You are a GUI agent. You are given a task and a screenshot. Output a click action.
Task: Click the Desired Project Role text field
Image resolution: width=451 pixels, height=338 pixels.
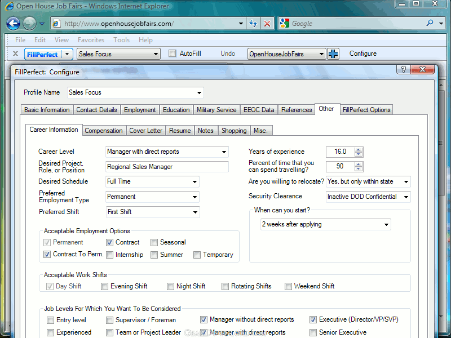[167, 167]
